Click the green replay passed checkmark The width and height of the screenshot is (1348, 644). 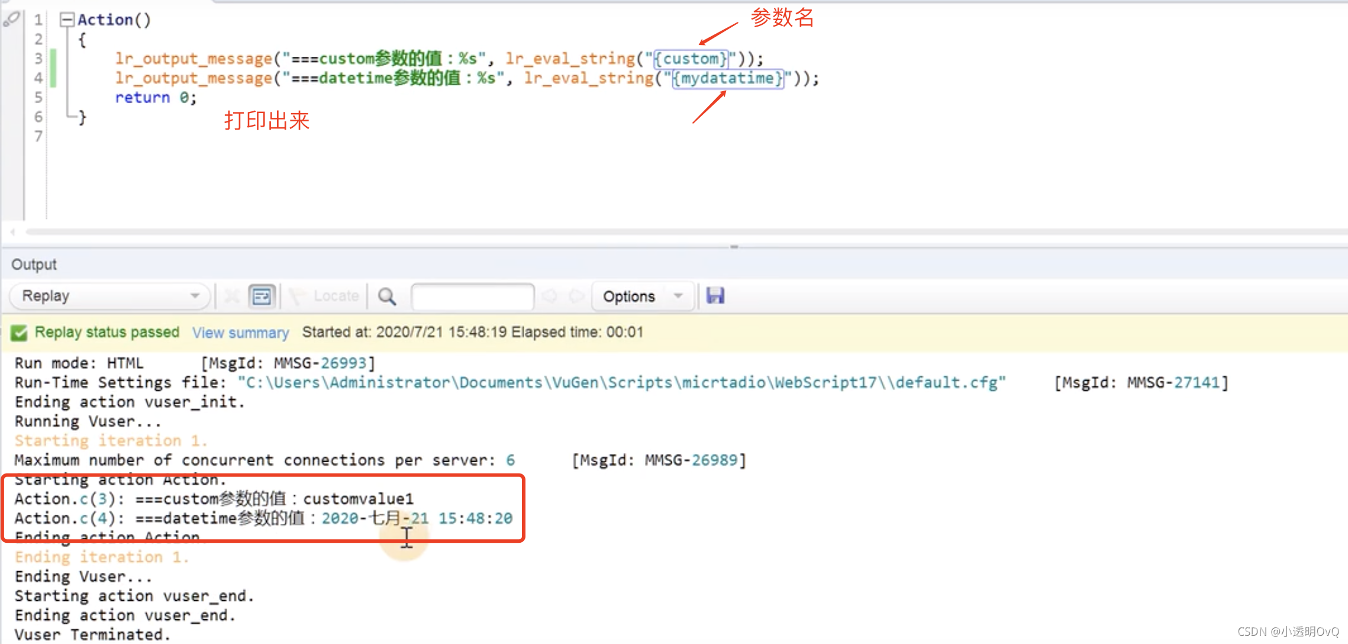19,333
